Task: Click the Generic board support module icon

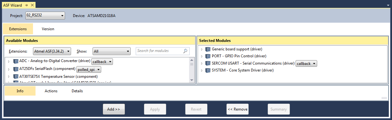Action: 208,49
